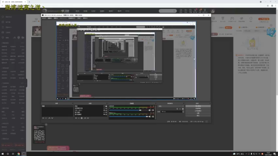
Task: Add a new scene in OBS Scenes panel
Action: click(x=43, y=118)
